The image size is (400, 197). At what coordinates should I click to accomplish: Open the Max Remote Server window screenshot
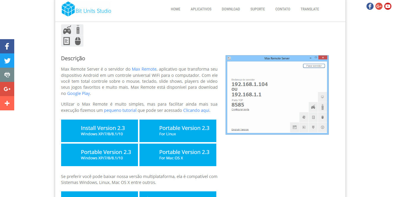[x=277, y=95]
